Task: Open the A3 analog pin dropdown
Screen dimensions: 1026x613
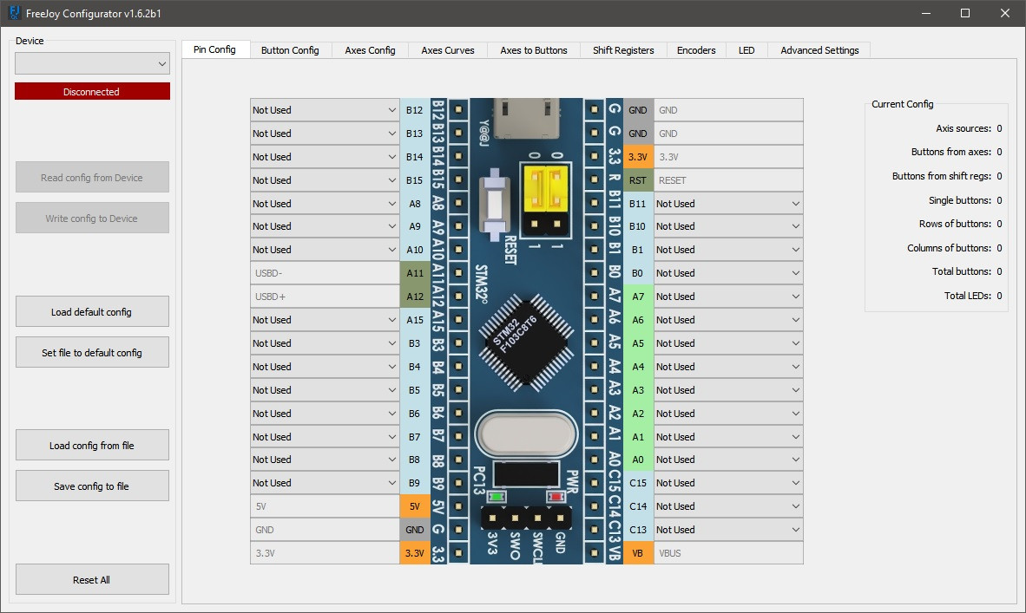Action: click(728, 390)
